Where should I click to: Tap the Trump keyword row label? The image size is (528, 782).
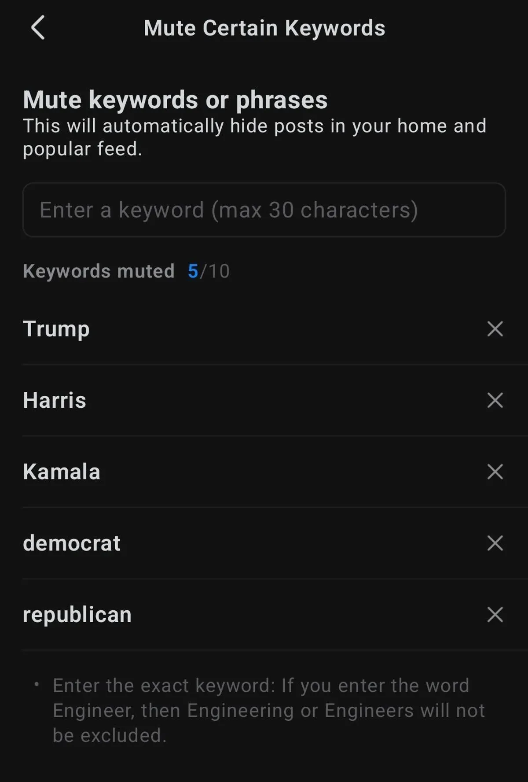[x=56, y=329]
